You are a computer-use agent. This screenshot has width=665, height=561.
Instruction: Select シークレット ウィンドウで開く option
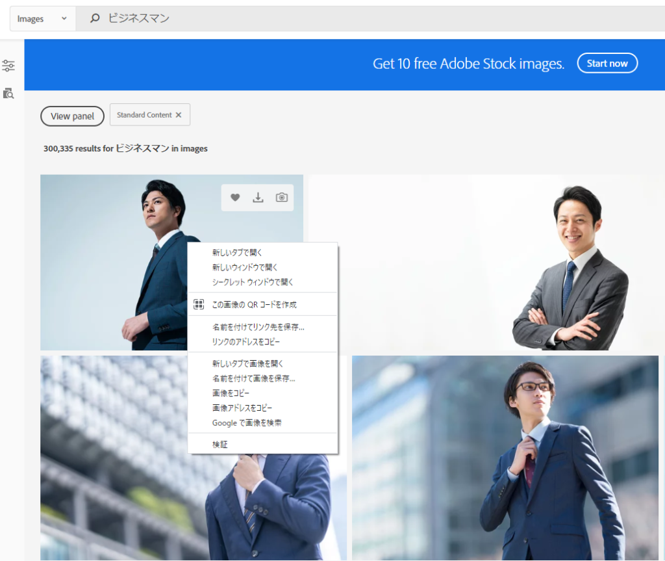pos(253,282)
